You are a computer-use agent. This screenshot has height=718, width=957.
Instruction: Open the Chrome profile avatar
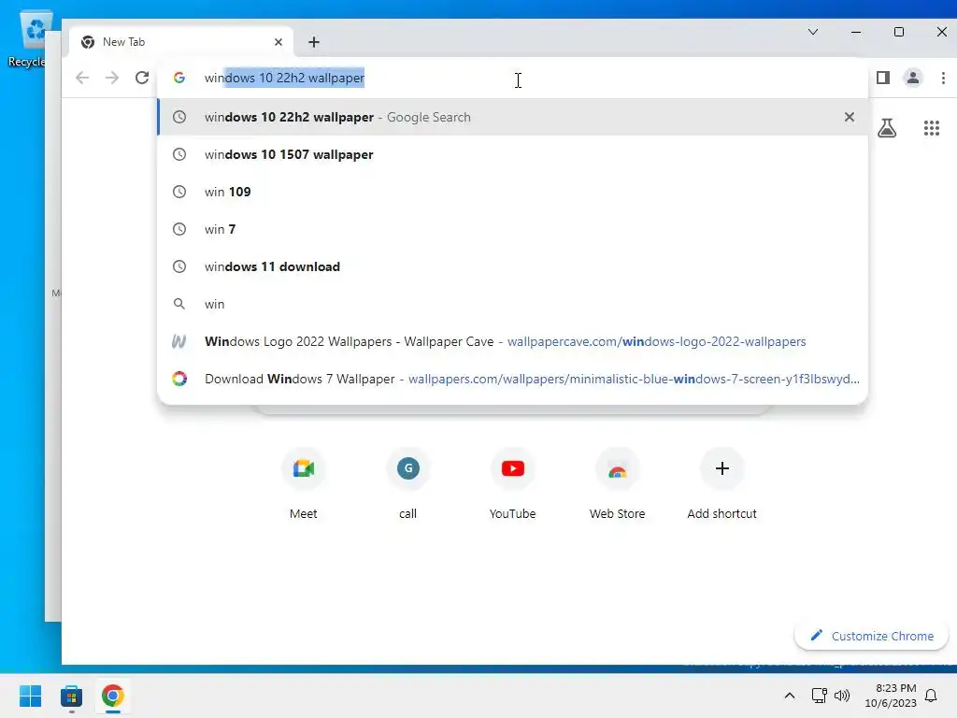pyautogui.click(x=912, y=78)
